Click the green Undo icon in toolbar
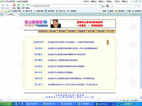142x106 pixels. (x=28, y=5)
